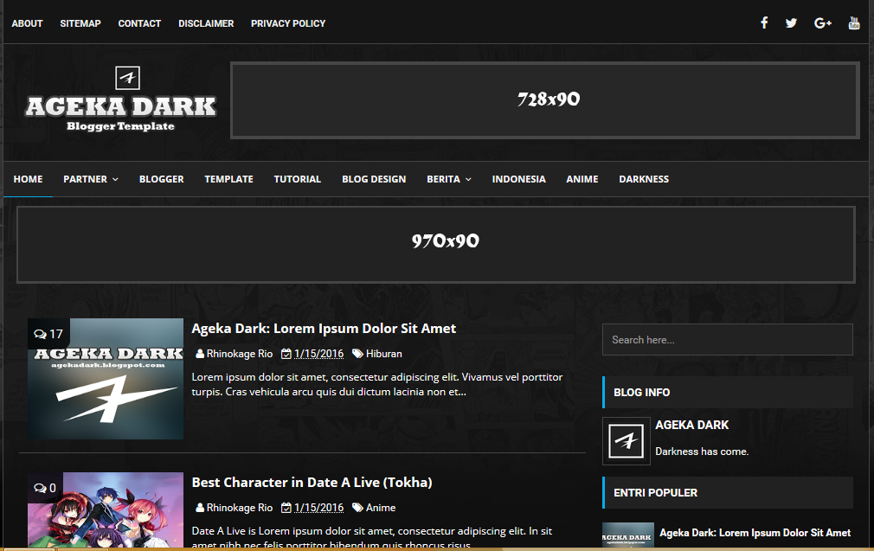Viewport: 874px width, 551px height.
Task: Click the AGEKA DARK title in Blog Info
Action: point(691,425)
